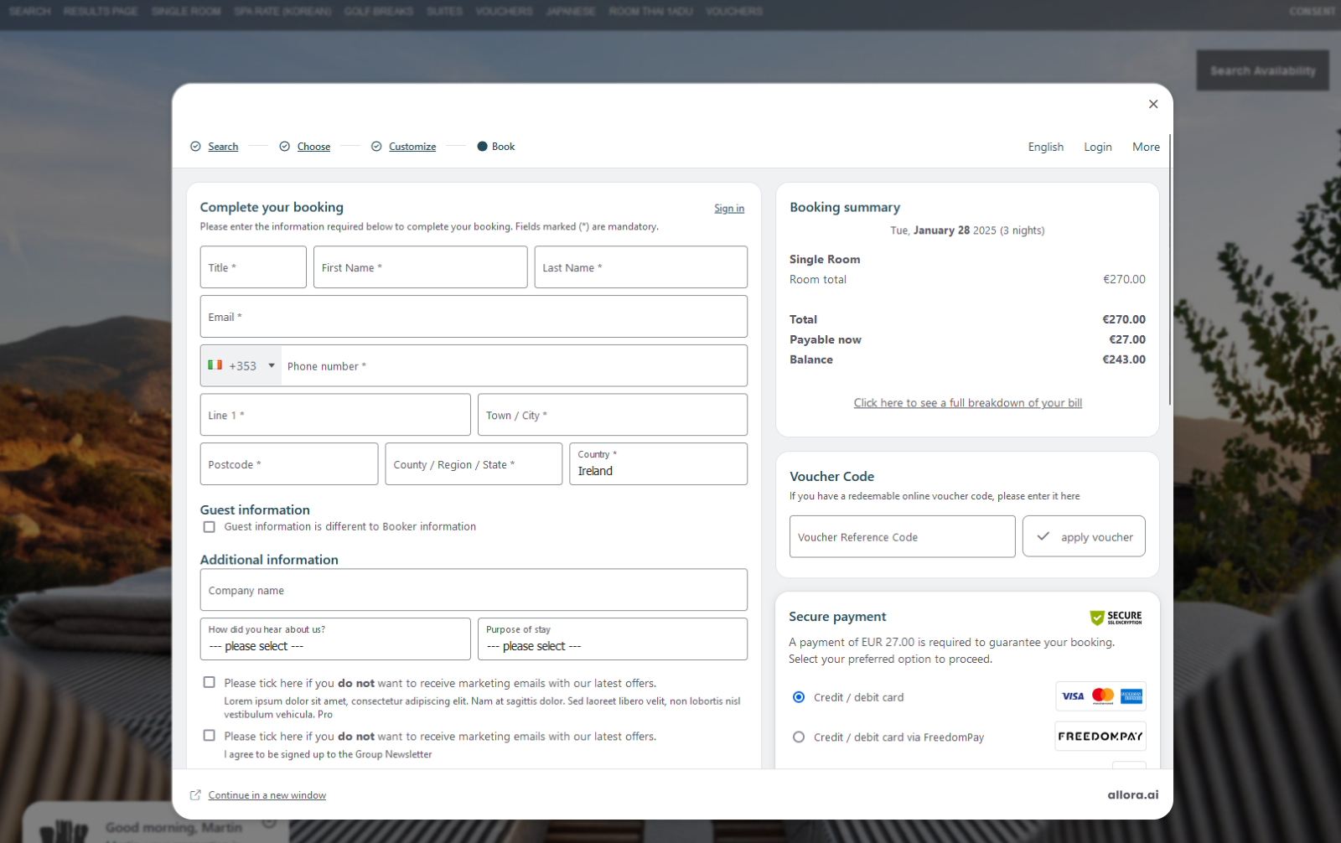Select Credit / debit card via FreedomPay radio

coord(799,737)
